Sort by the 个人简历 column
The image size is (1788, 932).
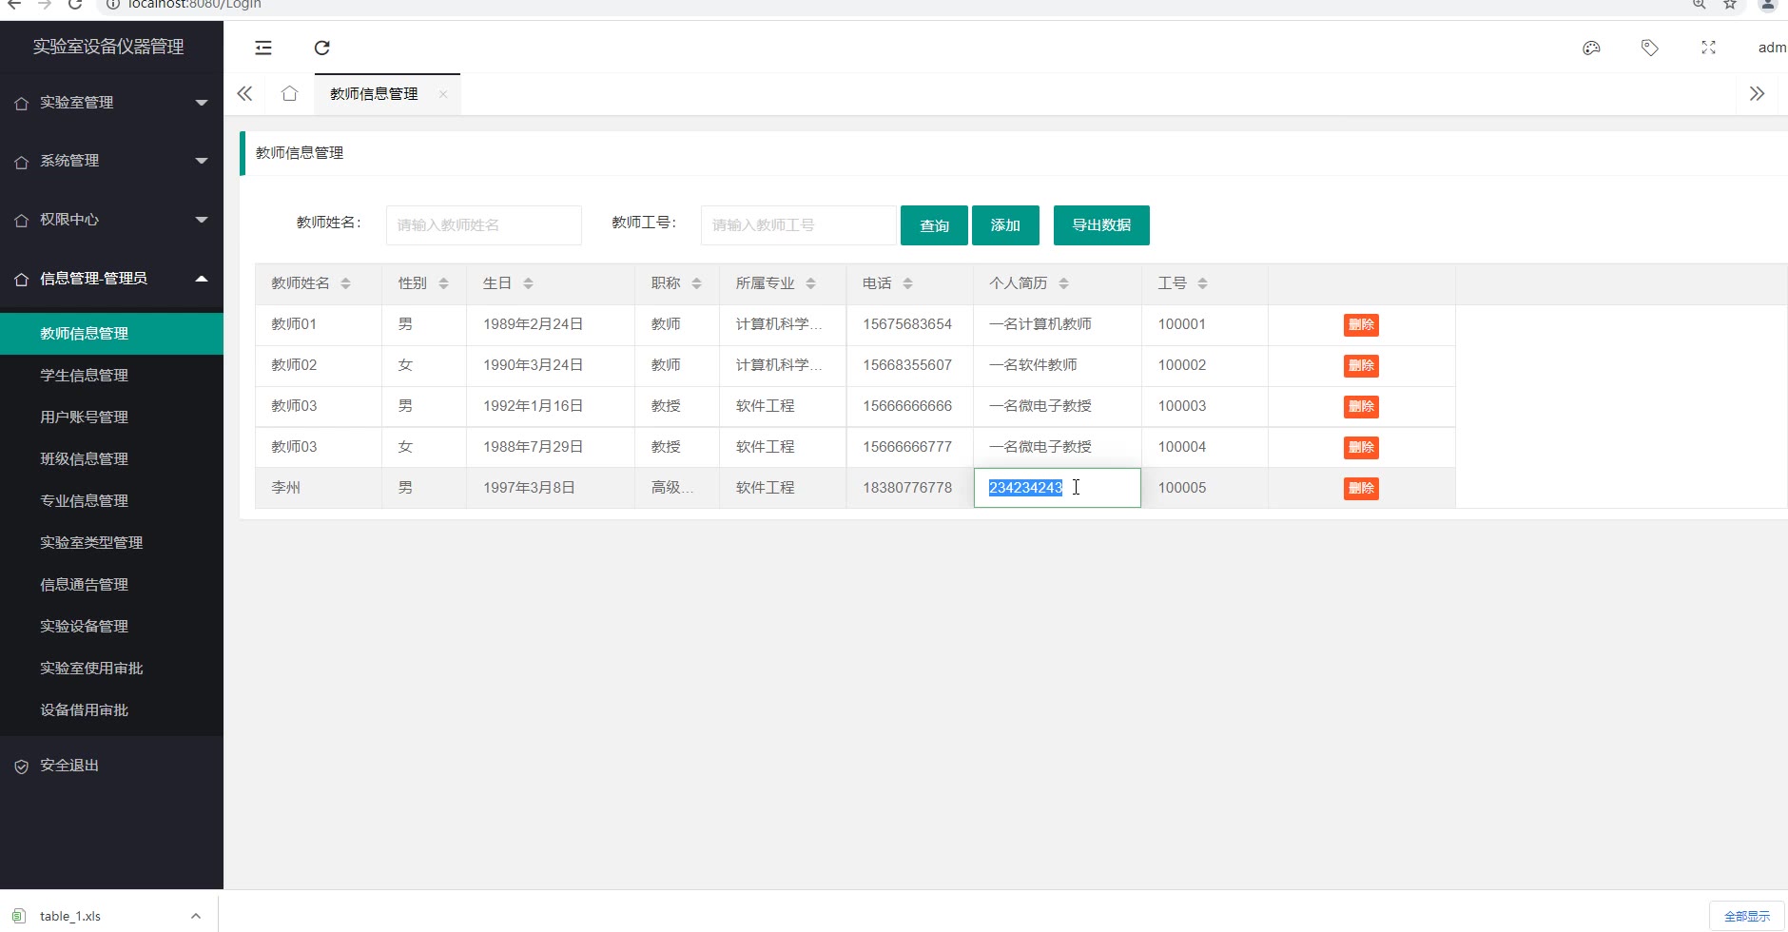[x=1063, y=283]
